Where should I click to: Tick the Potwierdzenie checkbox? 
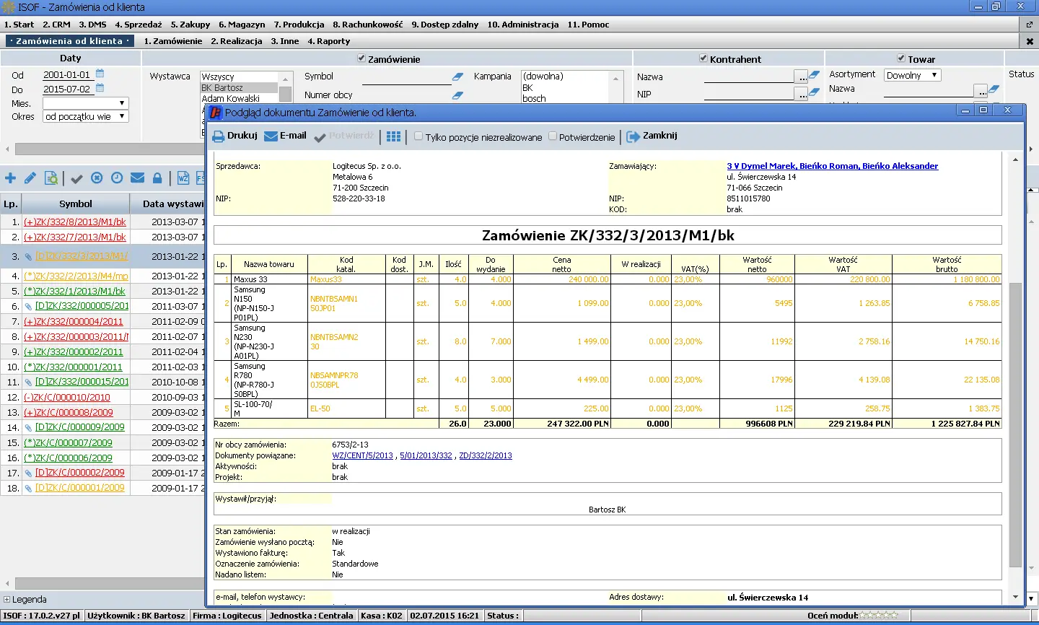point(553,136)
